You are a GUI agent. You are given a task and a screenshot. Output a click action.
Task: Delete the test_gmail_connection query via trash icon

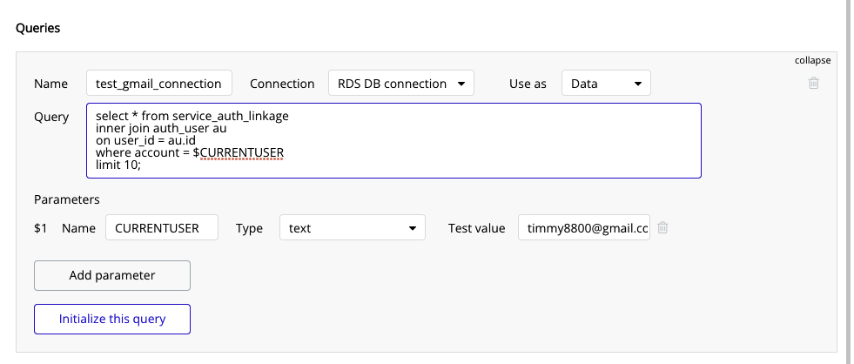point(814,84)
